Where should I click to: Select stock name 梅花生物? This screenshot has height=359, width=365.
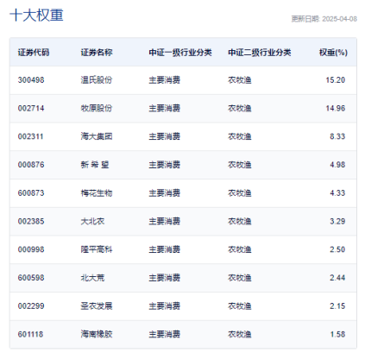[x=97, y=192]
